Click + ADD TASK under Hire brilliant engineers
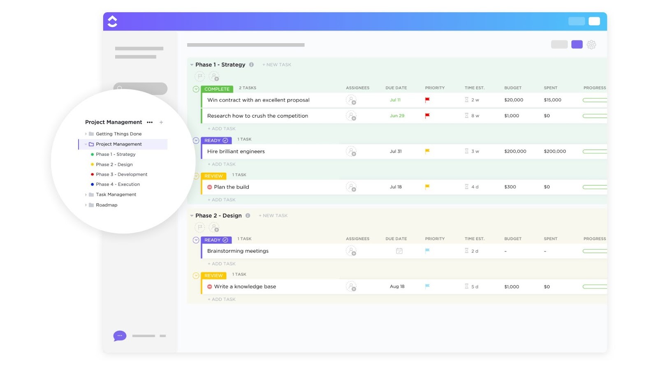Viewport: 658px width, 370px height. [222, 164]
